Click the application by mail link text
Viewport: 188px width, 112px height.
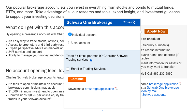pos(149,91)
